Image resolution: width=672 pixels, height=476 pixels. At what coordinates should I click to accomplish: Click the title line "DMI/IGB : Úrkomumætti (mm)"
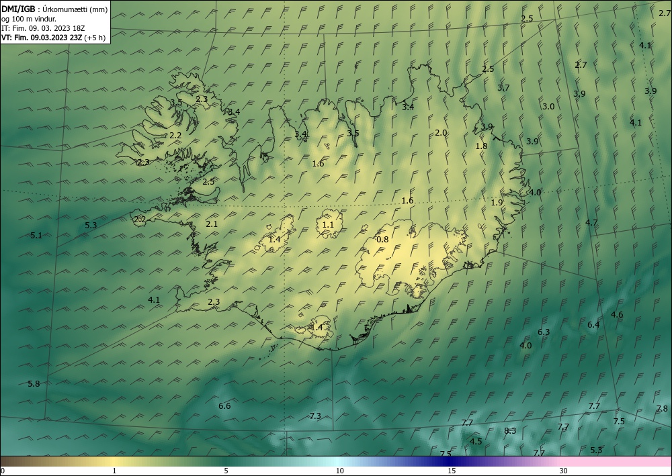click(x=54, y=9)
